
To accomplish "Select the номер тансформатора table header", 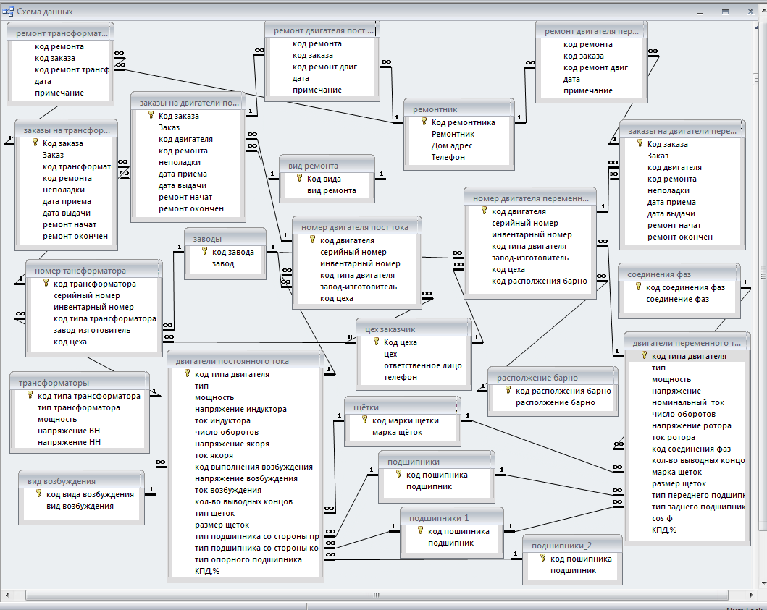I will pyautogui.click(x=93, y=271).
